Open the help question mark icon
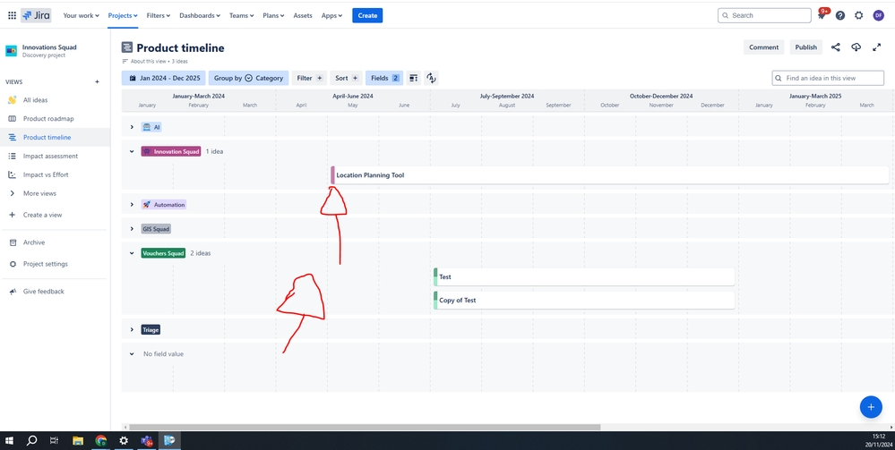 840,15
